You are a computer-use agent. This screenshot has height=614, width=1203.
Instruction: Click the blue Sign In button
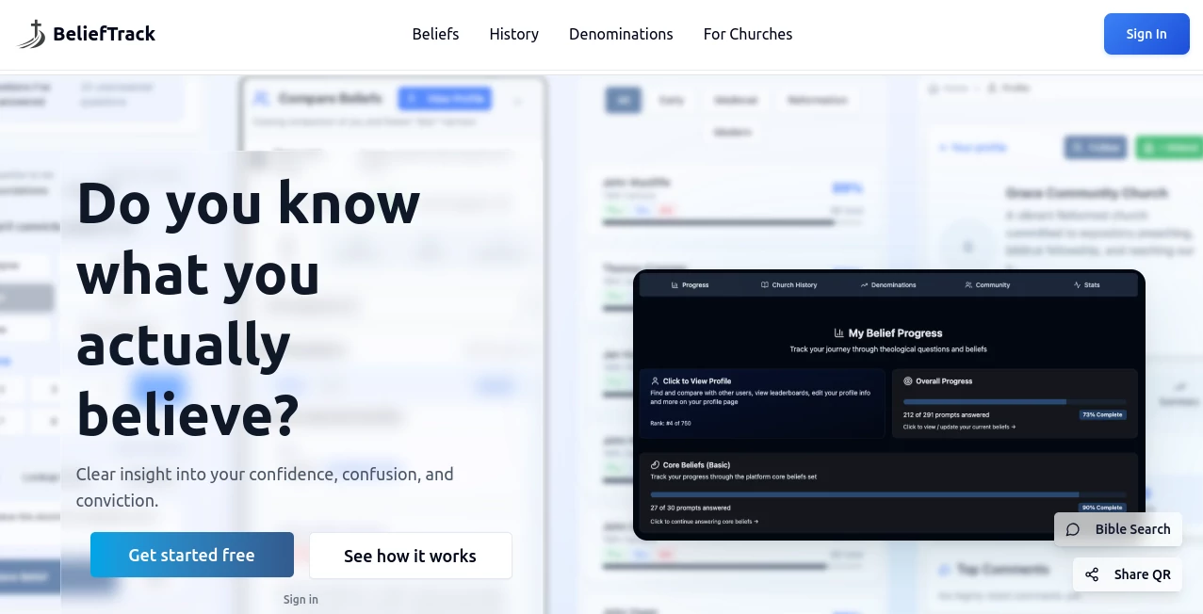(x=1146, y=34)
